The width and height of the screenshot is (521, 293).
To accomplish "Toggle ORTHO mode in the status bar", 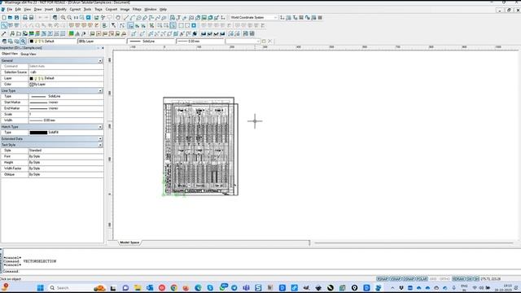I will (444, 278).
